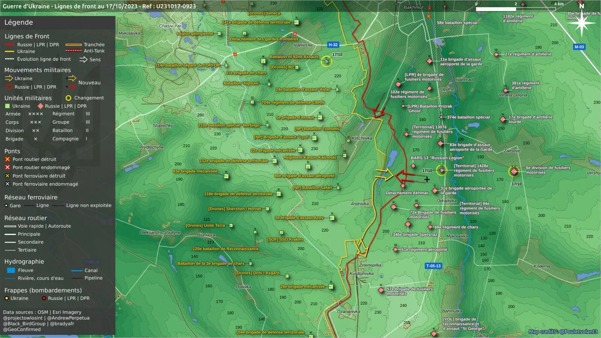Click the Changement yellow circle legend symbol
Image resolution: width=601 pixels, height=338 pixels.
coord(68,98)
